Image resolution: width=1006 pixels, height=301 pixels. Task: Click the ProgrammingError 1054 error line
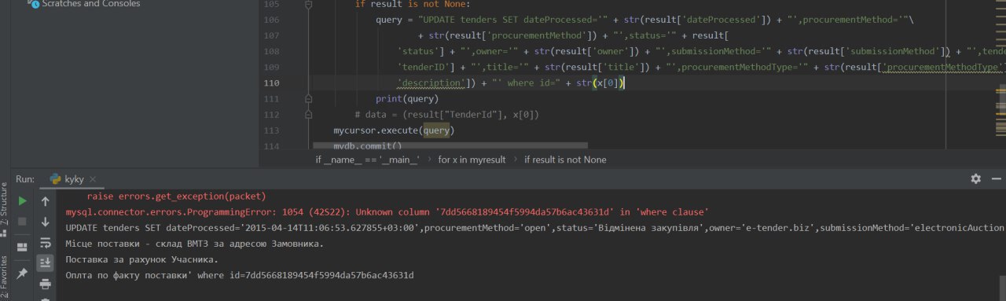[x=387, y=212]
